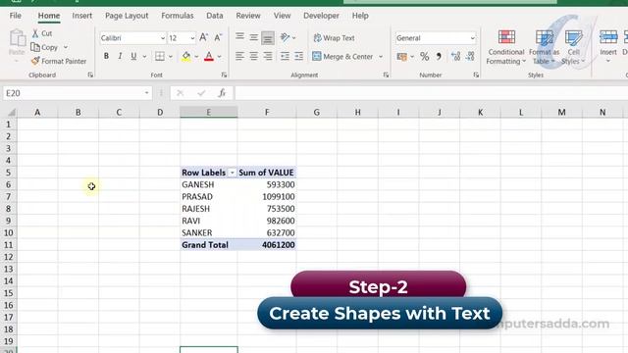Viewport: 628px width, 353px height.
Task: Select the row 11 header
Action: tap(9, 245)
